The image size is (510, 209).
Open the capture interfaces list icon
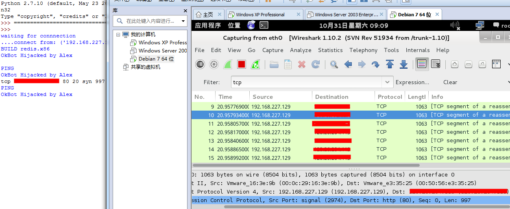tap(200, 64)
